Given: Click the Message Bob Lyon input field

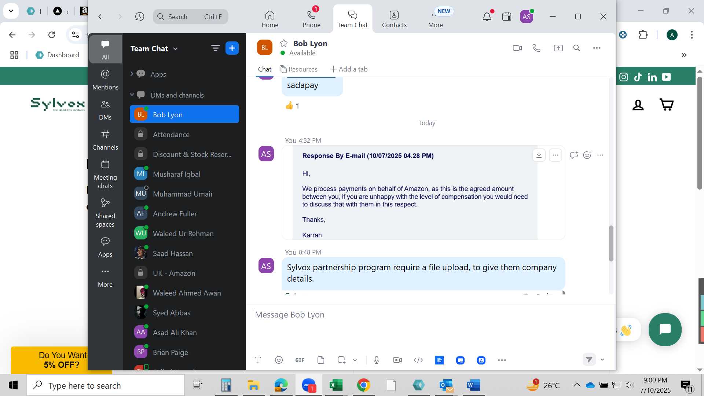Looking at the screenshot, I should point(431,315).
